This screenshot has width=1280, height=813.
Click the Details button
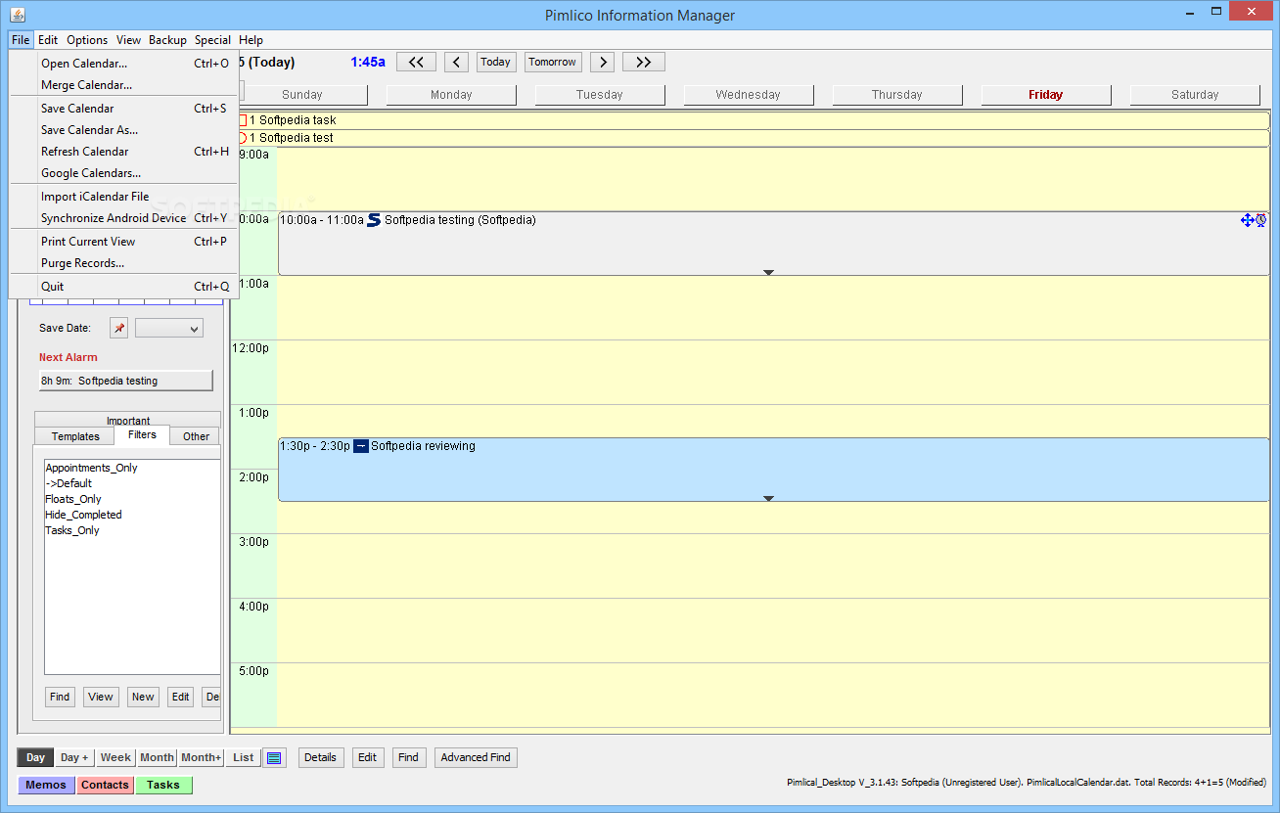click(x=320, y=757)
